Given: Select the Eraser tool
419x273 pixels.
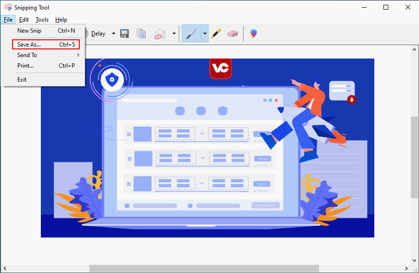Looking at the screenshot, I should pos(233,34).
